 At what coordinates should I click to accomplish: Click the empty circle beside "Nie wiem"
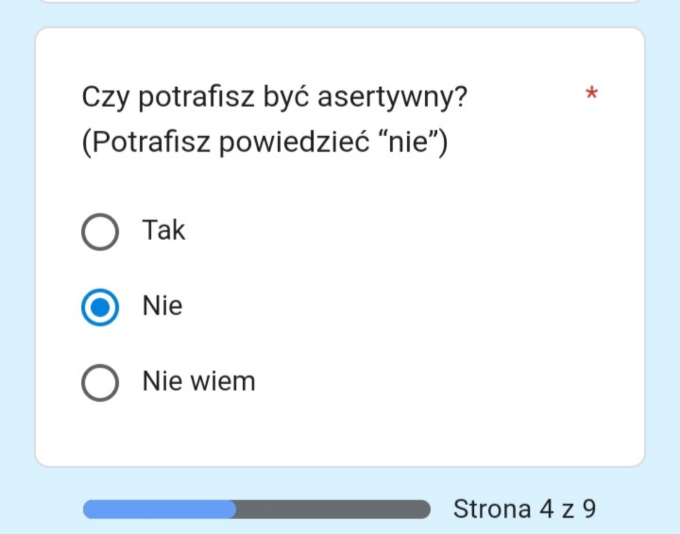[x=99, y=383]
